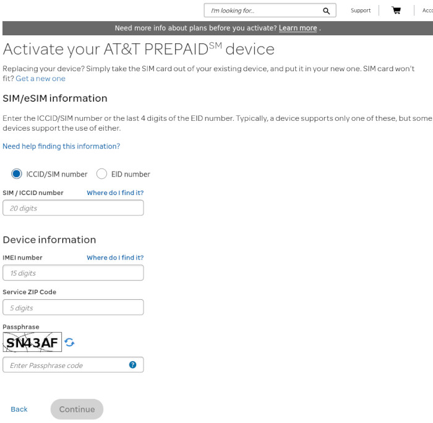Click the I'm looking for search box

(263, 11)
